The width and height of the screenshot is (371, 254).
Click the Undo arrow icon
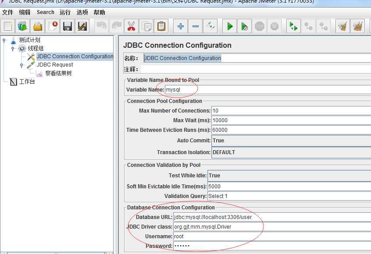tap(101, 26)
